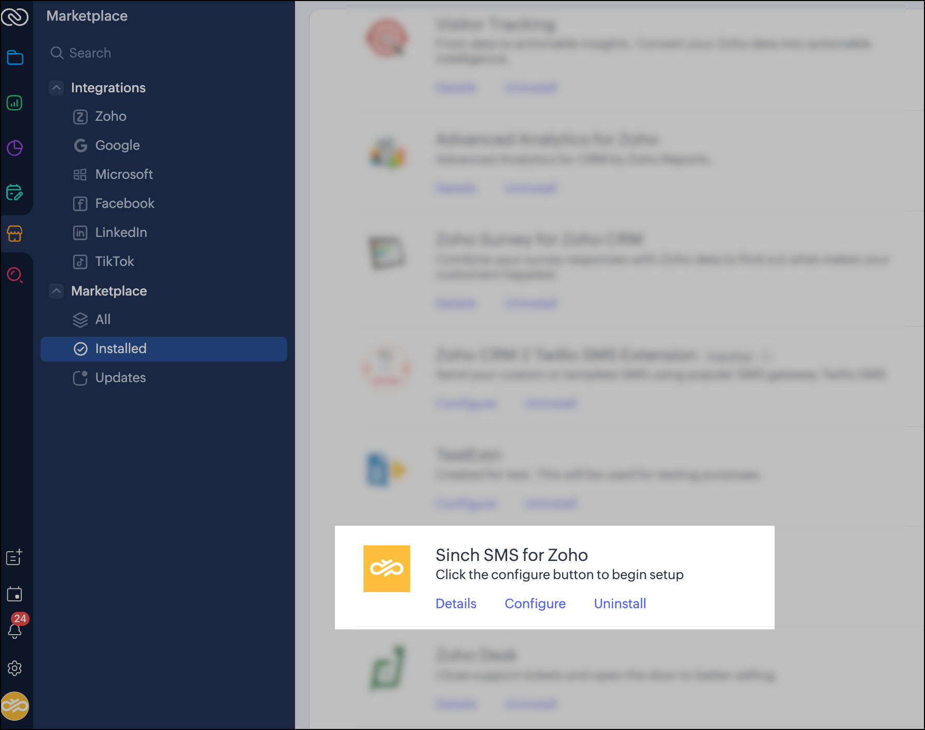Viewport: 925px width, 730px height.
Task: Click into the Search input field
Action: (x=164, y=53)
